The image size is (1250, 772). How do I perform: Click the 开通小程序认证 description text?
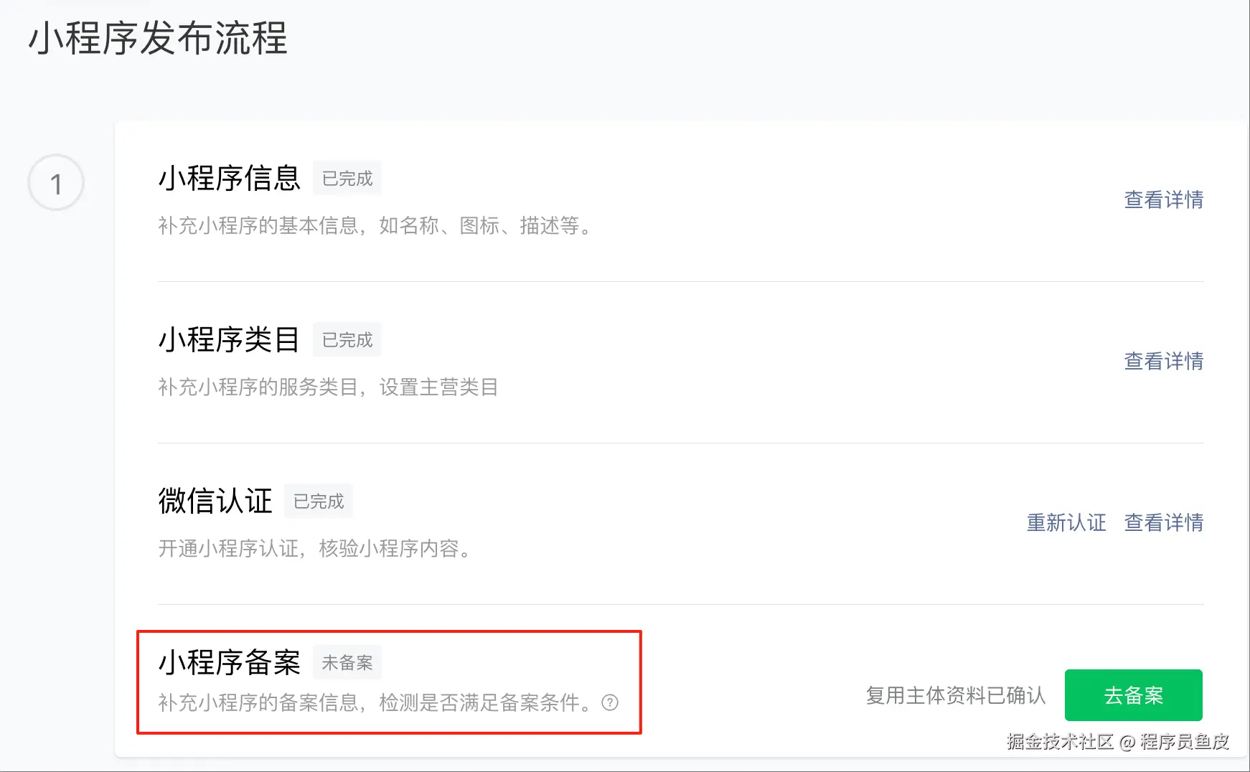click(228, 548)
